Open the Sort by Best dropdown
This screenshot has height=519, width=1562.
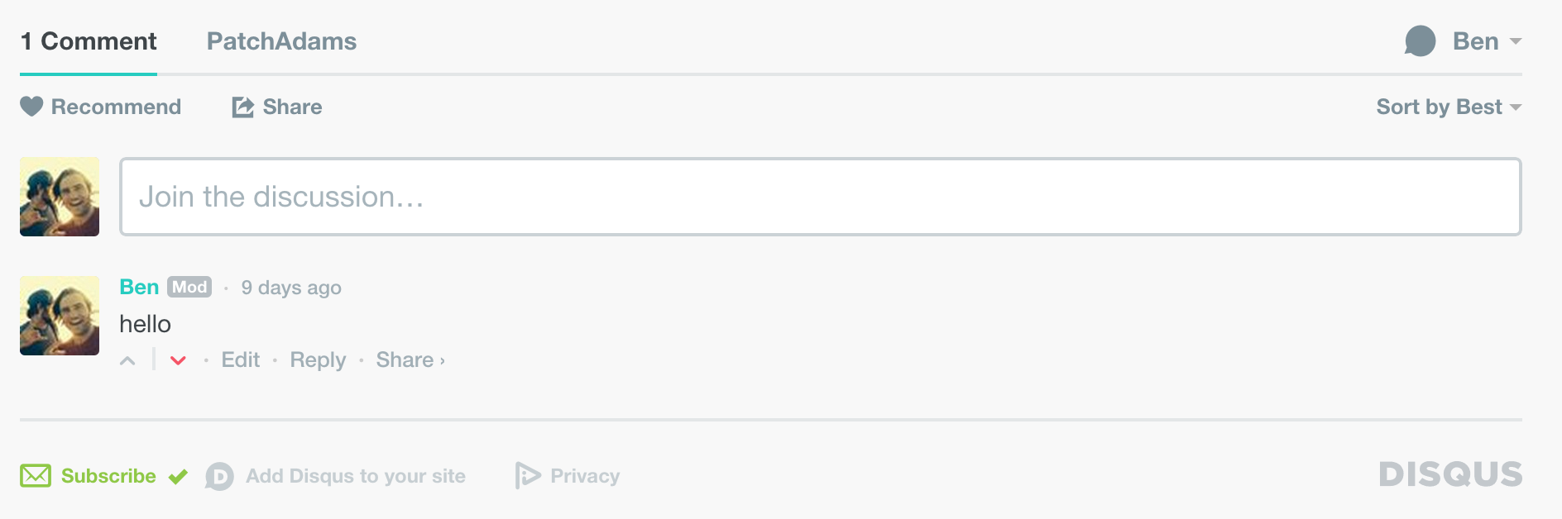1448,107
